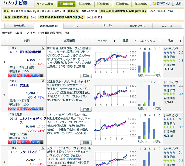
Task: Click left arrow beside コンセンサス 現在
Action: tap(160, 41)
